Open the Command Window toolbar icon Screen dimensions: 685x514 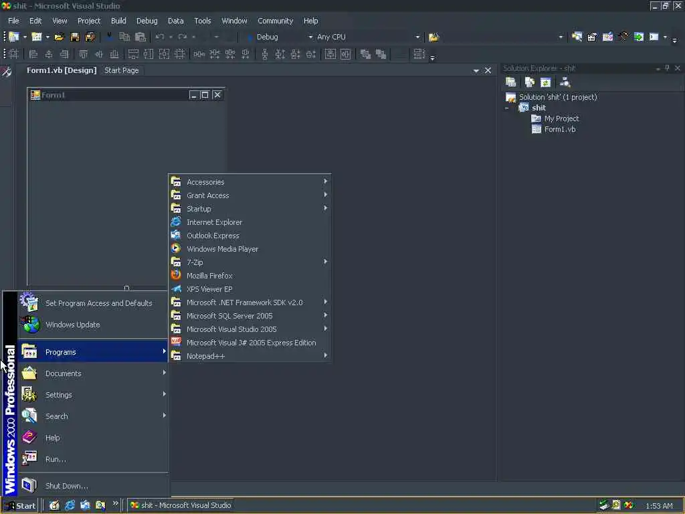pyautogui.click(x=654, y=37)
